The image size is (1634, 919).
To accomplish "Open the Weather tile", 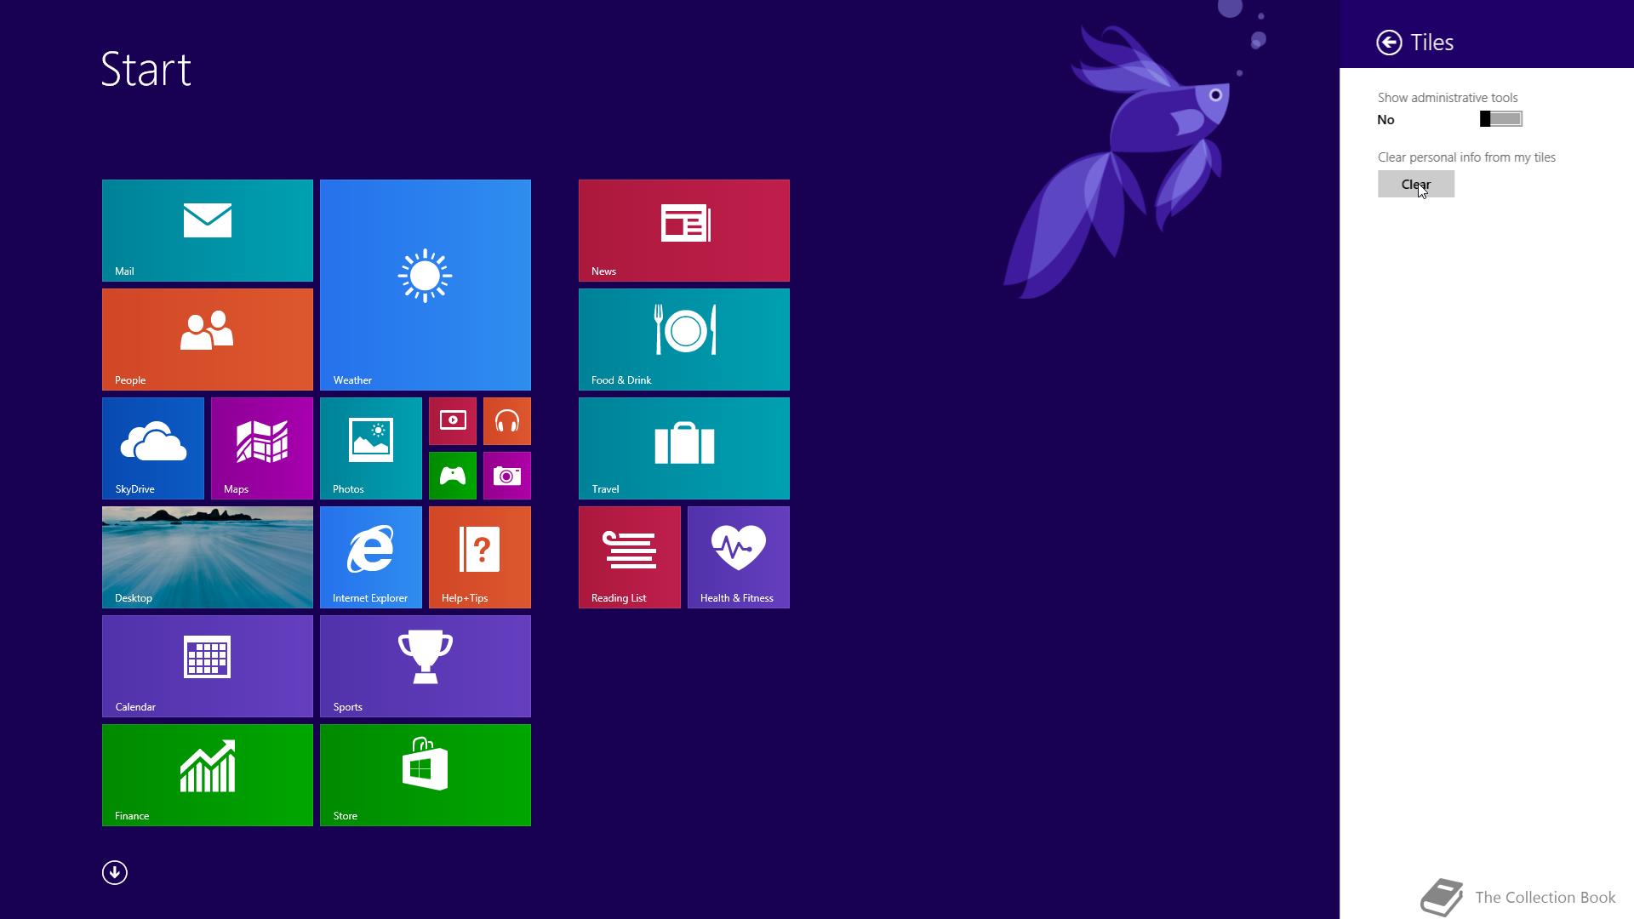I will 426,285.
